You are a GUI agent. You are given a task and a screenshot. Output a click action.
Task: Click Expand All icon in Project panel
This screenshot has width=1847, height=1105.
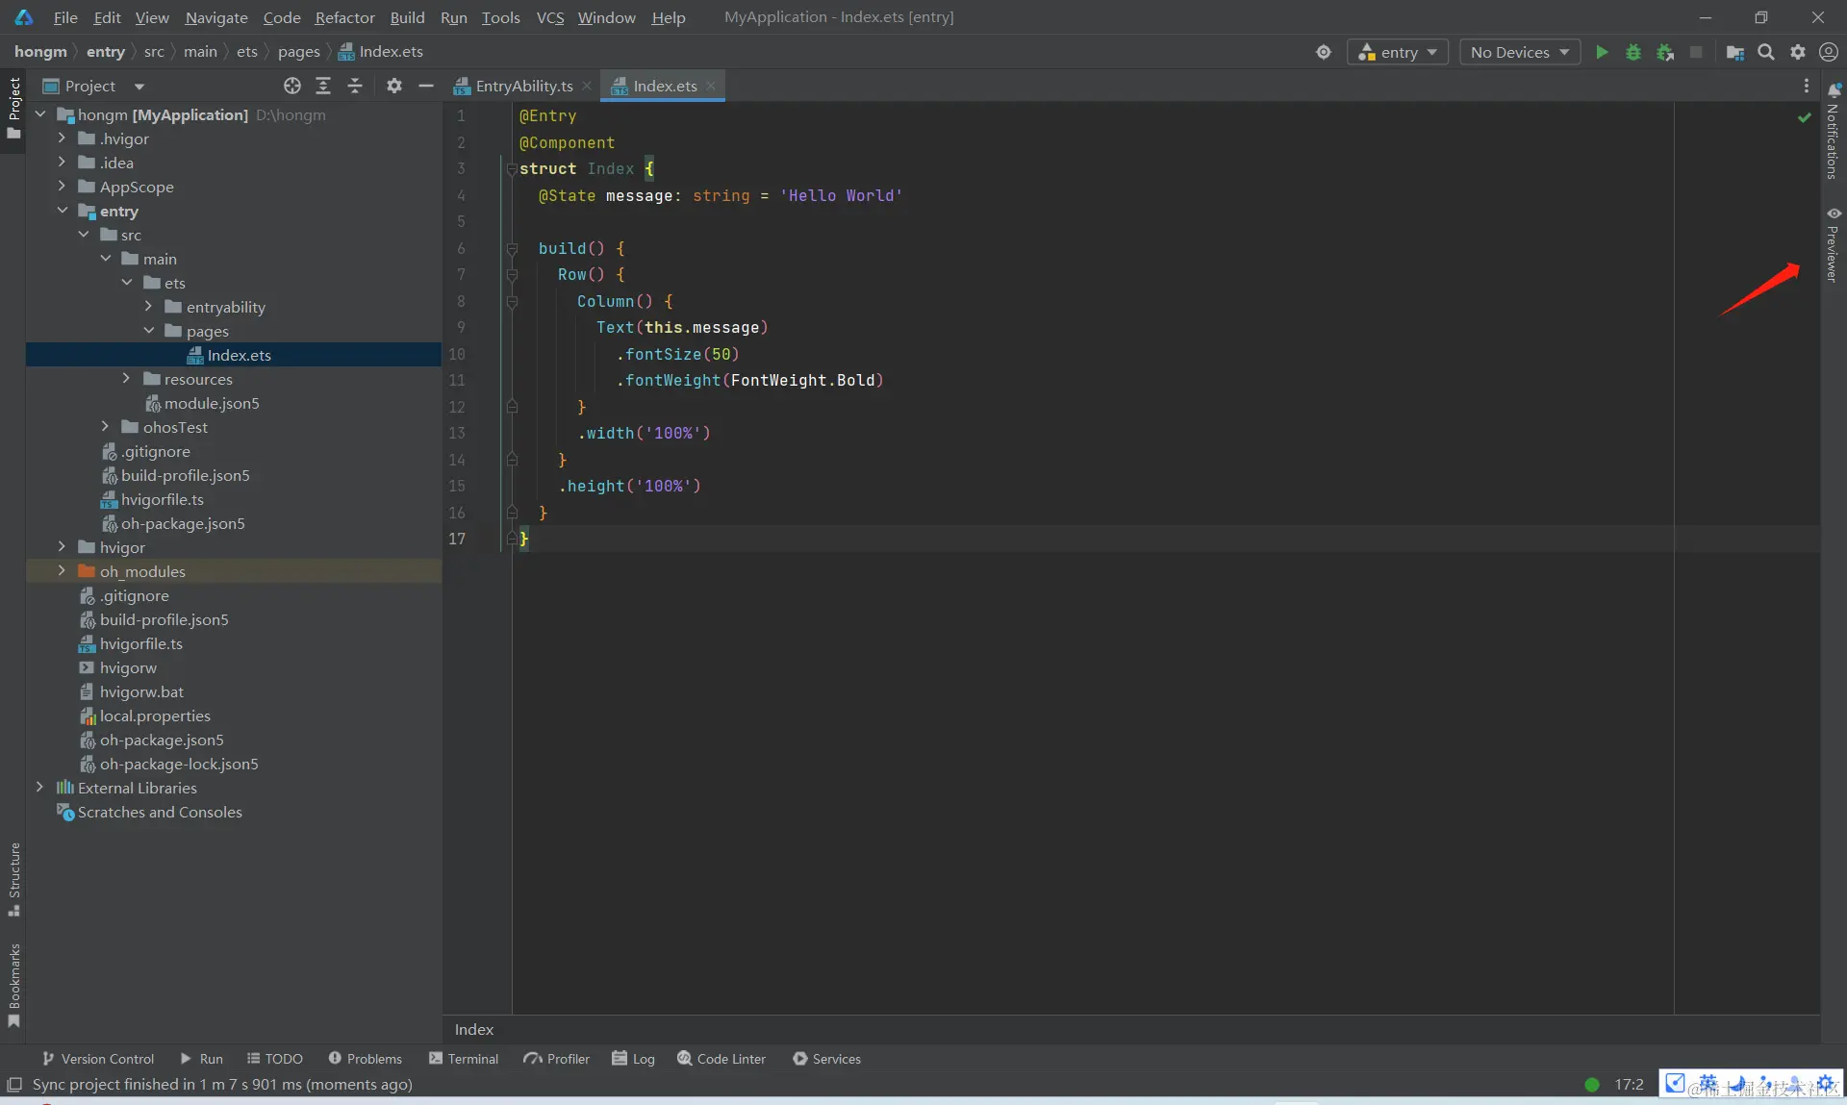pos(323,86)
